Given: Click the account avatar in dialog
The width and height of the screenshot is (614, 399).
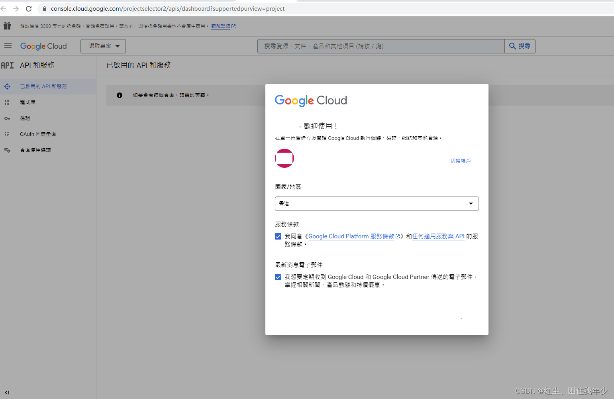Looking at the screenshot, I should pos(284,158).
